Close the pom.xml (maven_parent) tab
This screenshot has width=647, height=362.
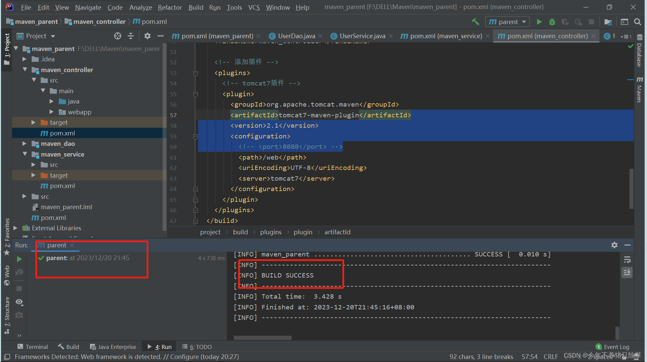(258, 36)
